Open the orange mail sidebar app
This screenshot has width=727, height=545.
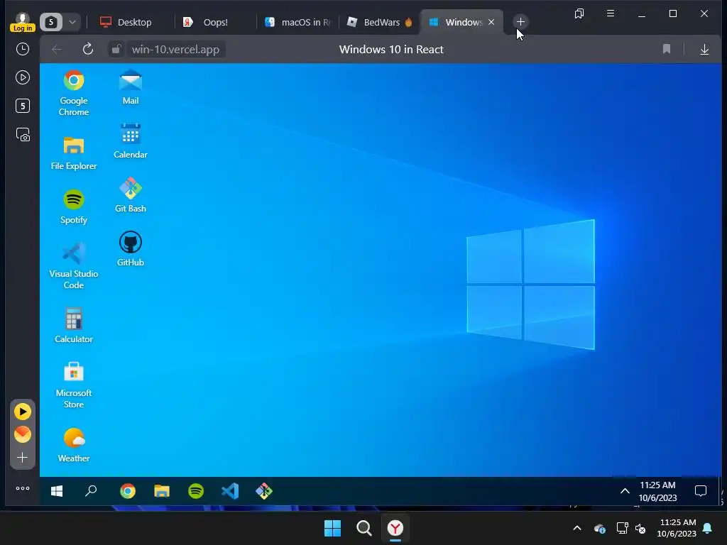(22, 434)
